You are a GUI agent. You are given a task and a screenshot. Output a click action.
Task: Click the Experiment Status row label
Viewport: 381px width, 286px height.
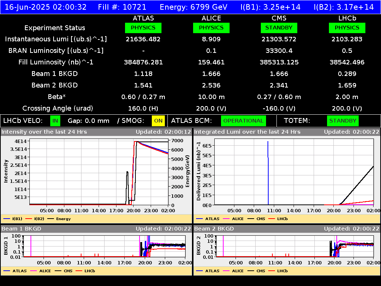click(x=55, y=28)
